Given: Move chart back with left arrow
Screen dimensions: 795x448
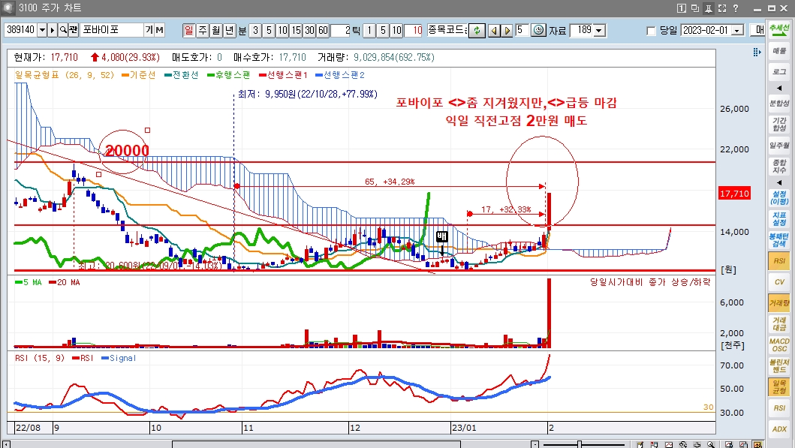Looking at the screenshot, I should click(494, 31).
